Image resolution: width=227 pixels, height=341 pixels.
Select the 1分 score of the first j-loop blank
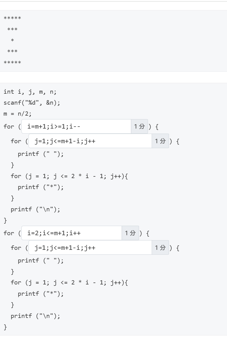click(160, 141)
